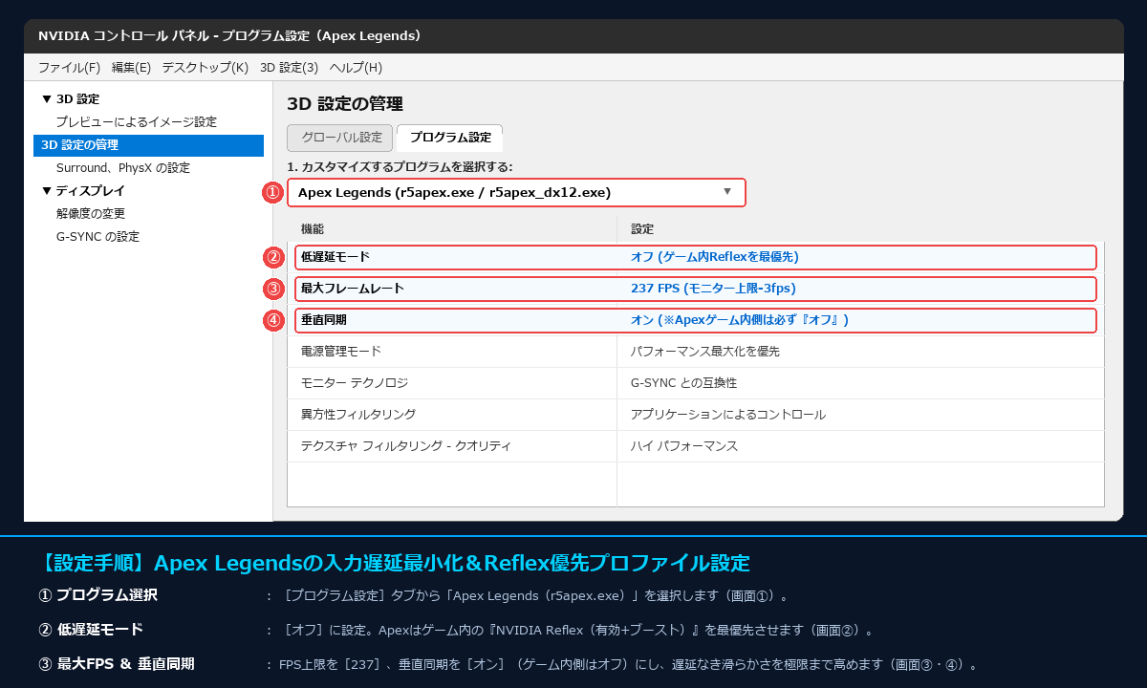Open the デスクトップ(K) menu
1147x688 pixels.
(205, 68)
